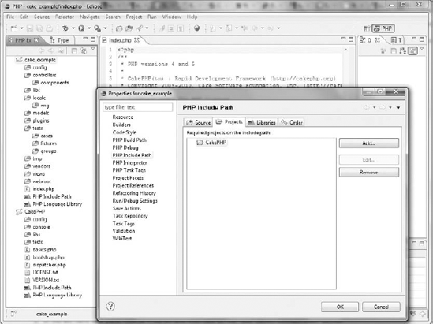Open the PHP perspective button
433x324 pixels.
point(383,28)
